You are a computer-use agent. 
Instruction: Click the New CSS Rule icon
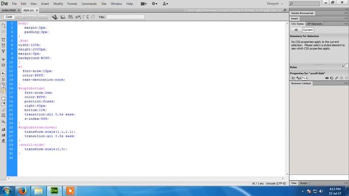point(332,78)
